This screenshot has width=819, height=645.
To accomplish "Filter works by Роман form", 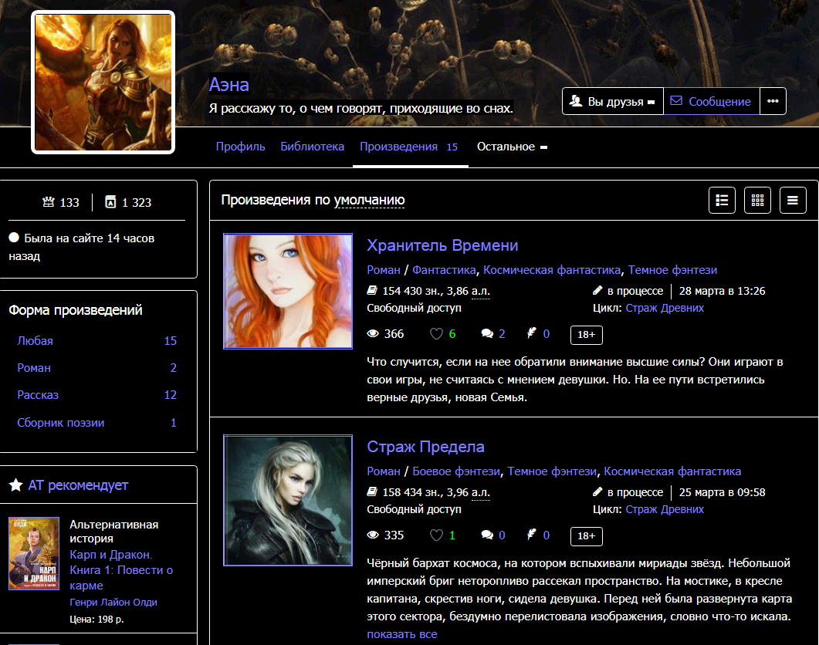I will (34, 368).
